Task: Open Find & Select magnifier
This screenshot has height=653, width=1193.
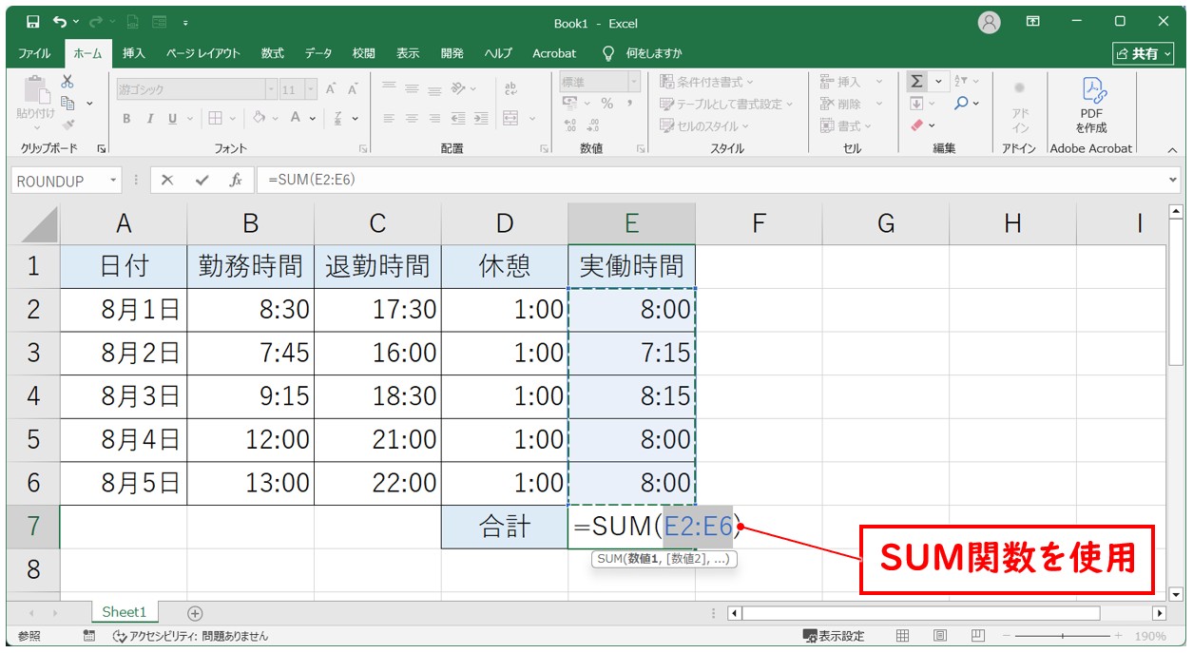Action: point(961,104)
